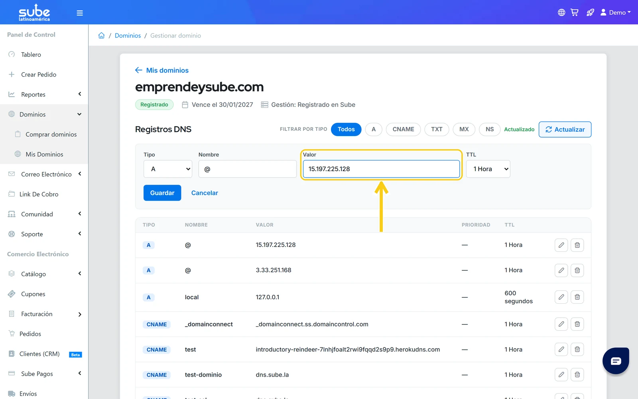Open the chat support widget

pos(616,361)
